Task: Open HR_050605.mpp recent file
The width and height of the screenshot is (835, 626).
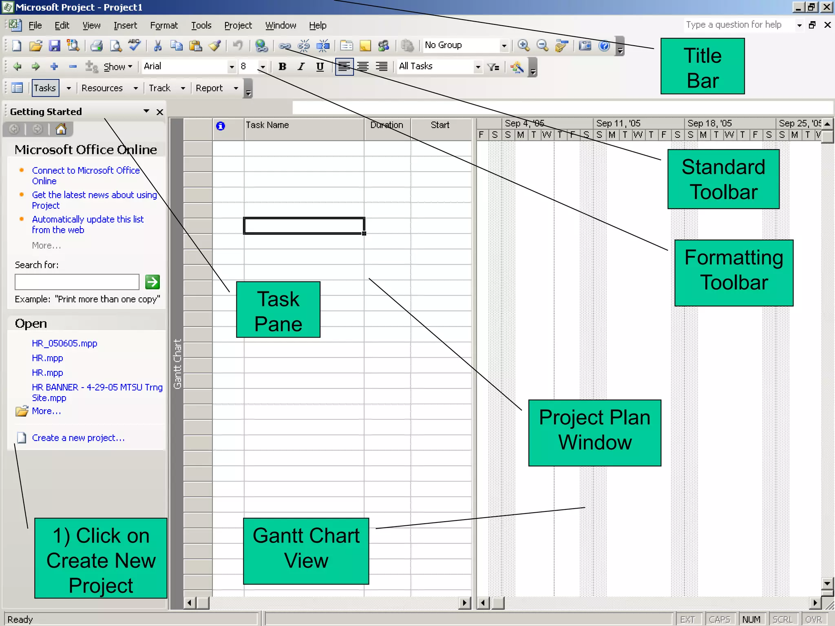Action: (64, 343)
